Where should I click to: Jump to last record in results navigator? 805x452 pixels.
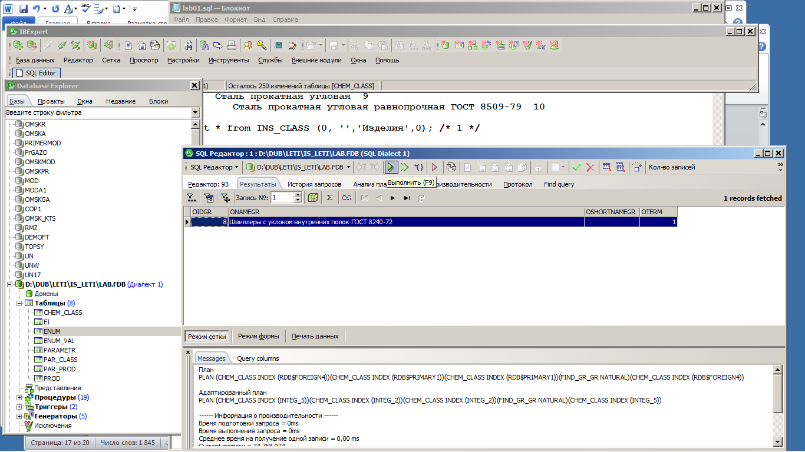click(x=407, y=198)
